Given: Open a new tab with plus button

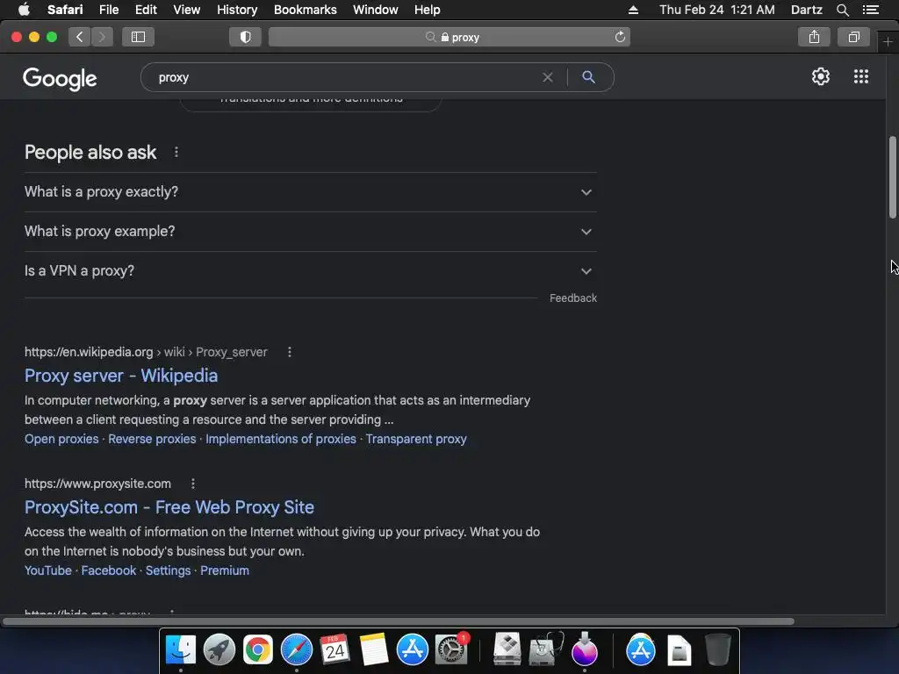Looking at the screenshot, I should click(x=888, y=42).
